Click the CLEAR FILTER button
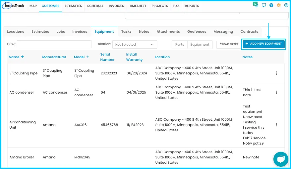Image resolution: width=291 pixels, height=169 pixels. 229,44
